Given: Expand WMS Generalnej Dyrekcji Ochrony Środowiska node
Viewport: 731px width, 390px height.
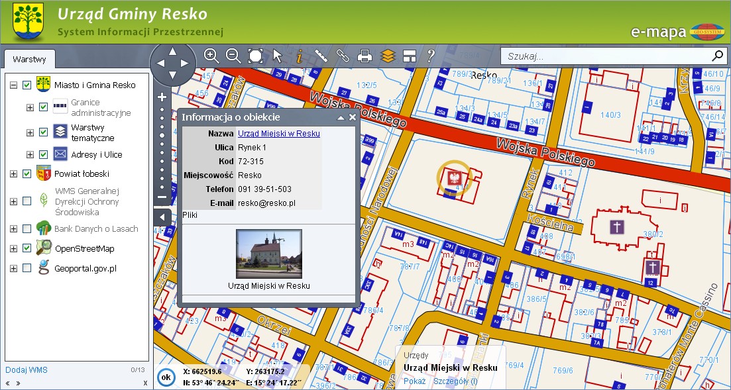Looking at the screenshot, I should tap(13, 201).
